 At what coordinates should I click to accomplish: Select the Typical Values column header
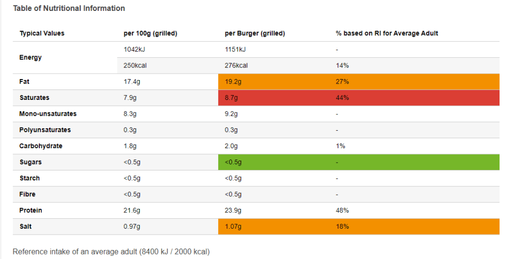(42, 33)
